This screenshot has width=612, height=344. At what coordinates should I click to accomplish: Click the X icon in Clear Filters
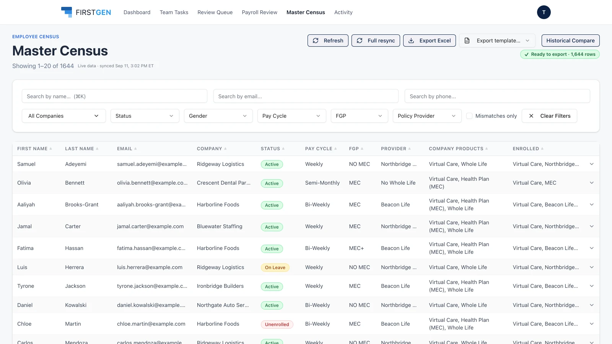[x=531, y=116]
